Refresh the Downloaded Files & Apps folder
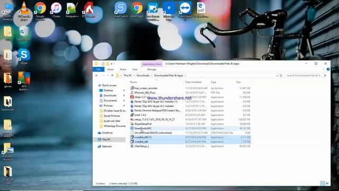The image size is (339, 191). point(281,75)
